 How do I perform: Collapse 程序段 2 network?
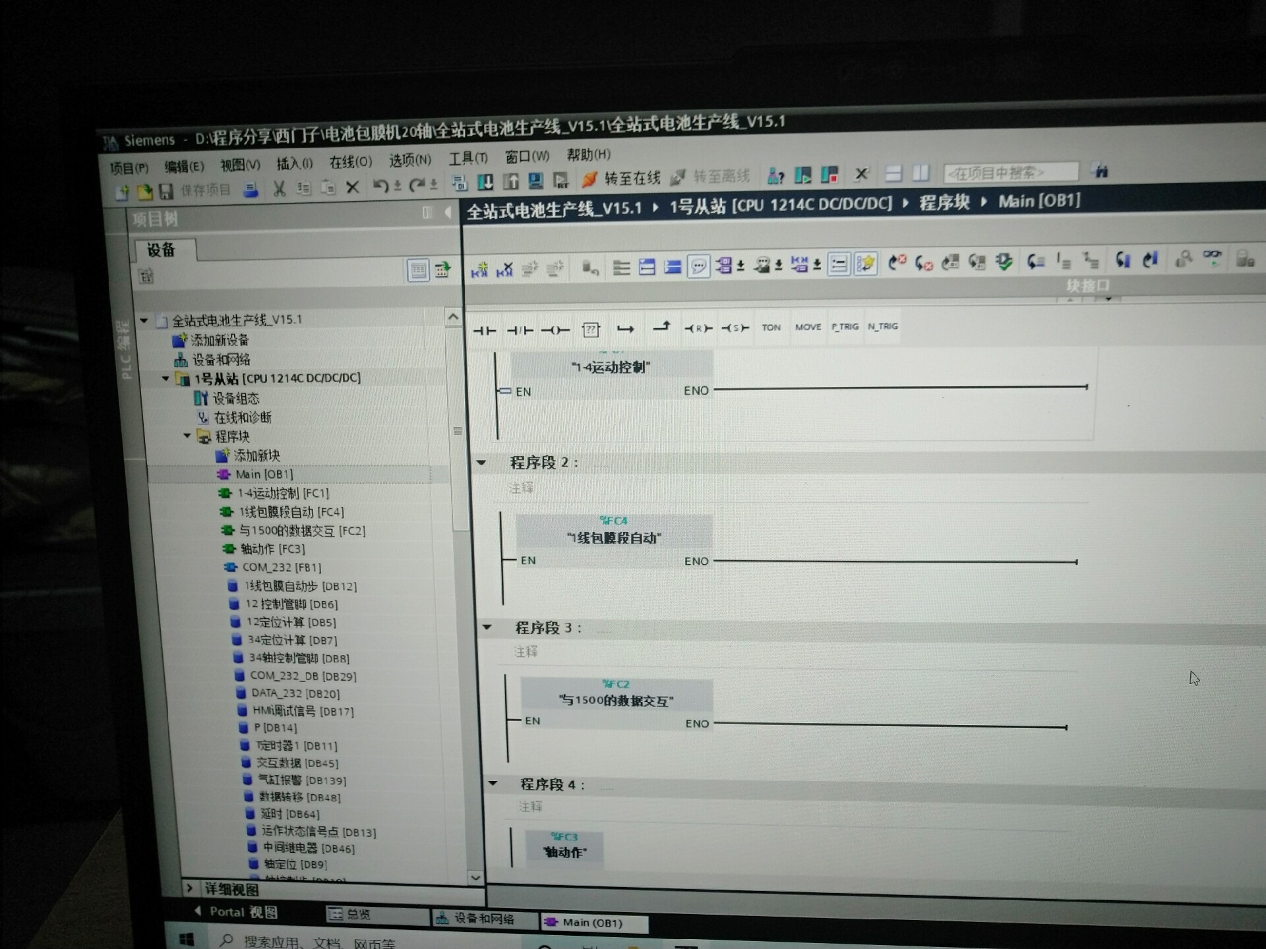coord(481,463)
